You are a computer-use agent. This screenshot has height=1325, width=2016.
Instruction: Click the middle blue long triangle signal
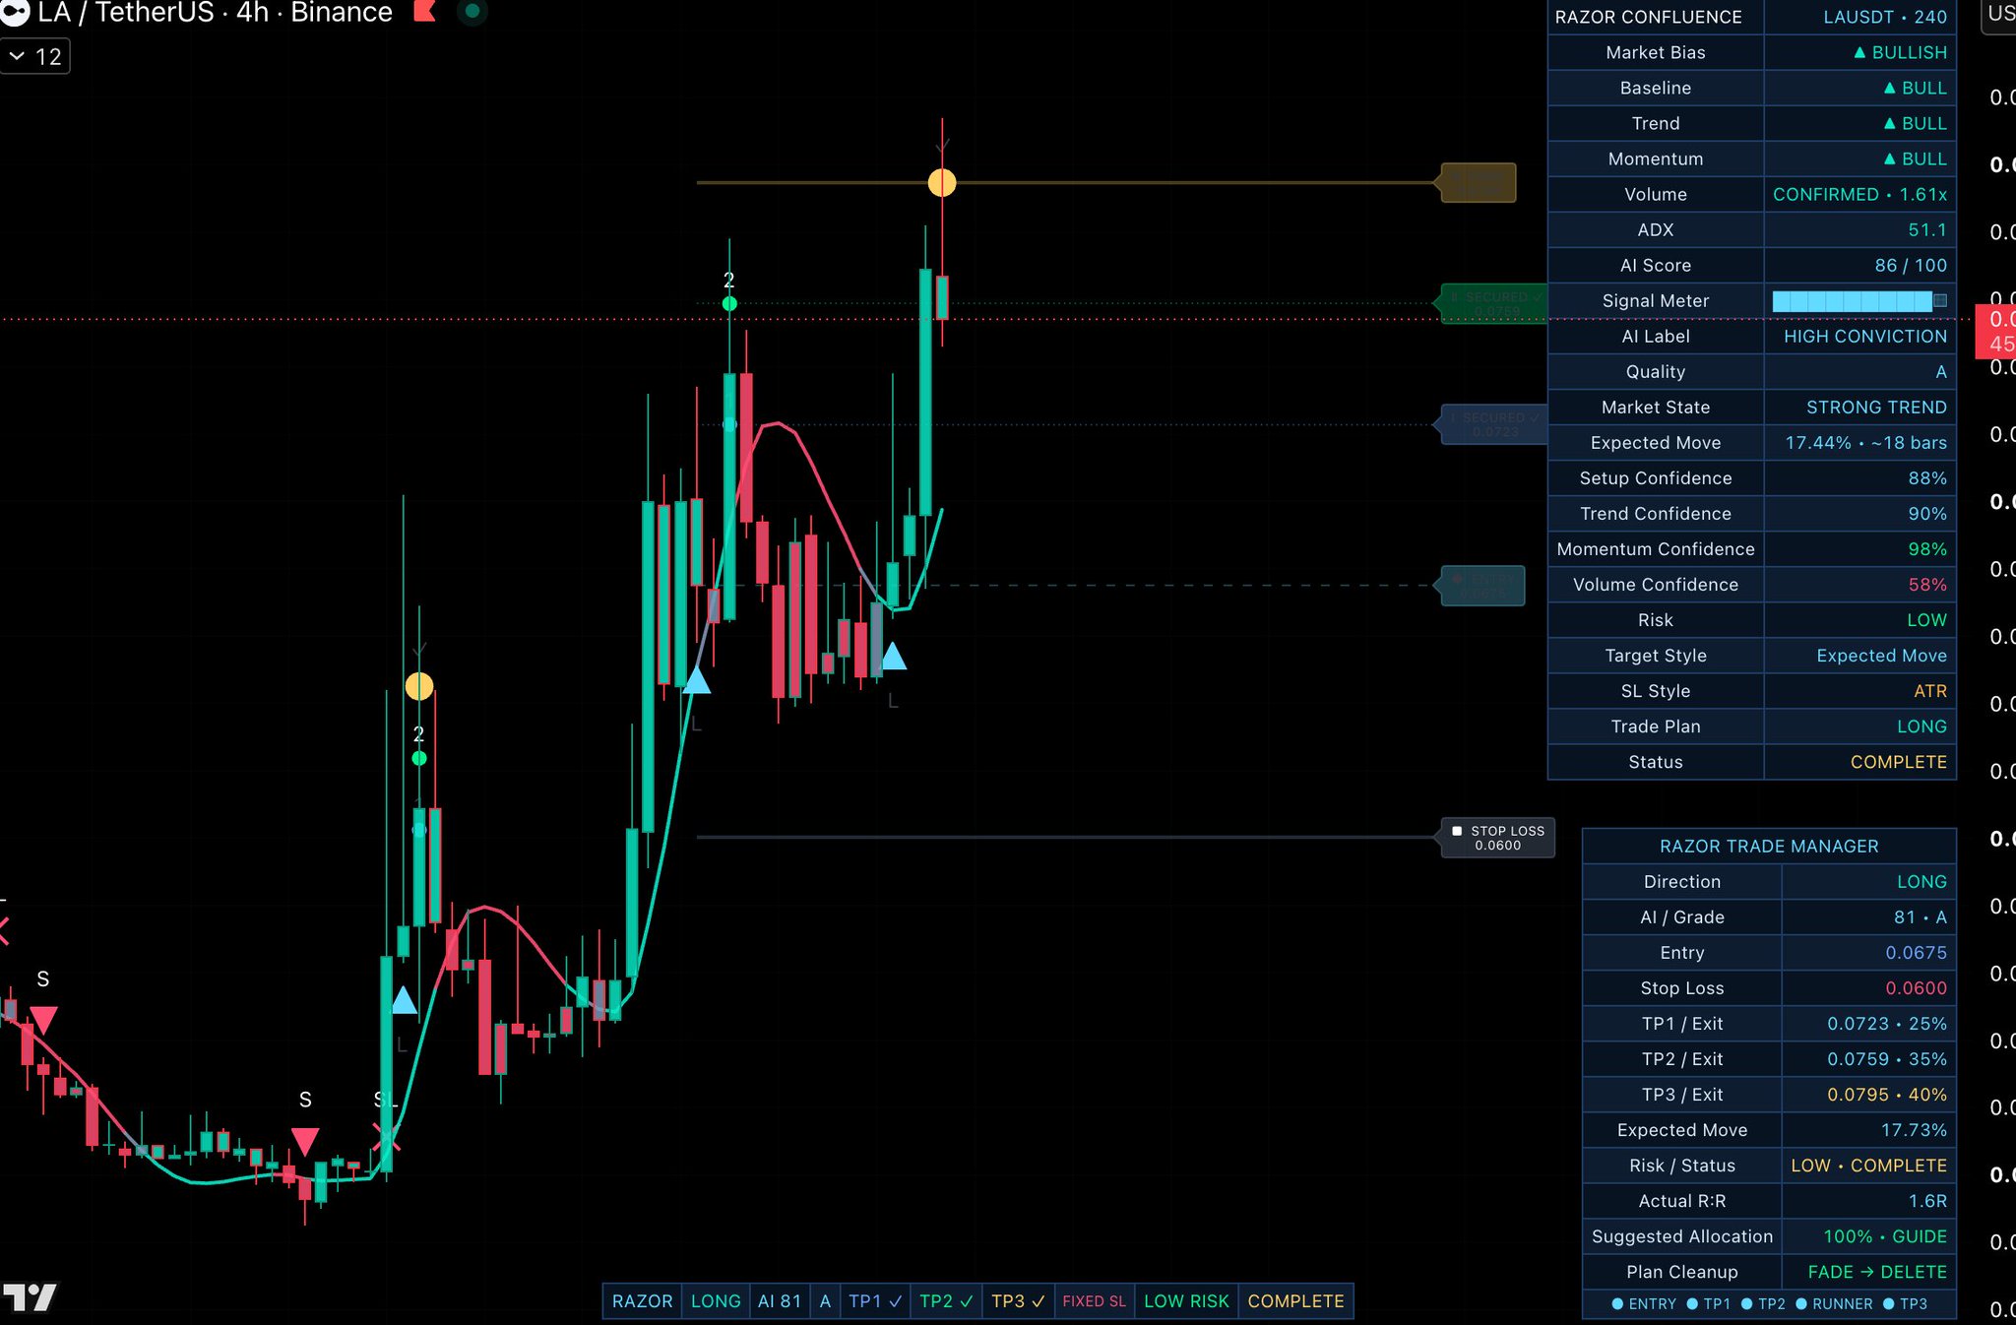click(697, 680)
